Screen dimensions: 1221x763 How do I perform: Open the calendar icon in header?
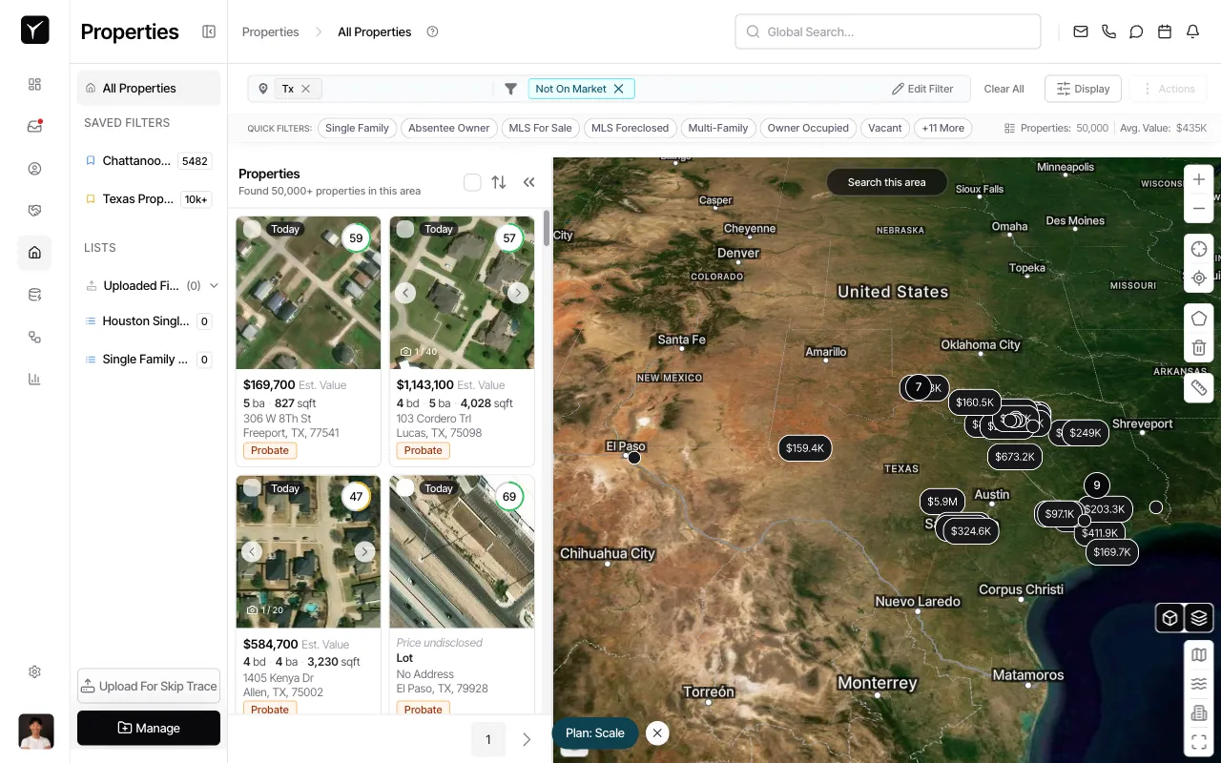(x=1164, y=31)
